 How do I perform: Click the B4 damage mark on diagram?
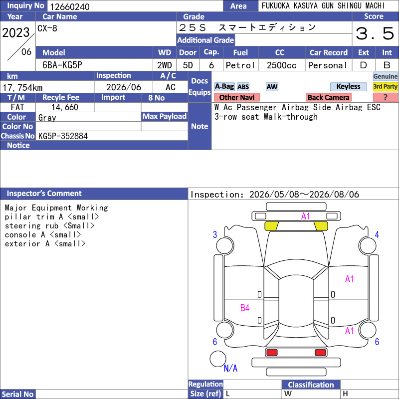pos(244,308)
